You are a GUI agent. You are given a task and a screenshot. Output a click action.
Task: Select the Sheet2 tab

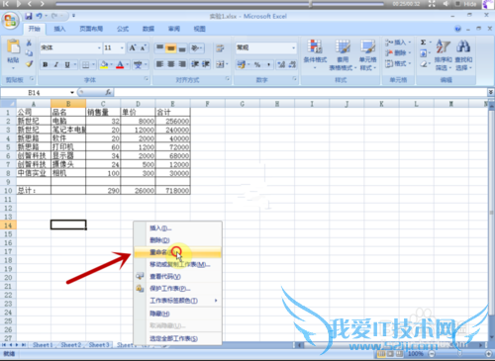[x=70, y=345]
